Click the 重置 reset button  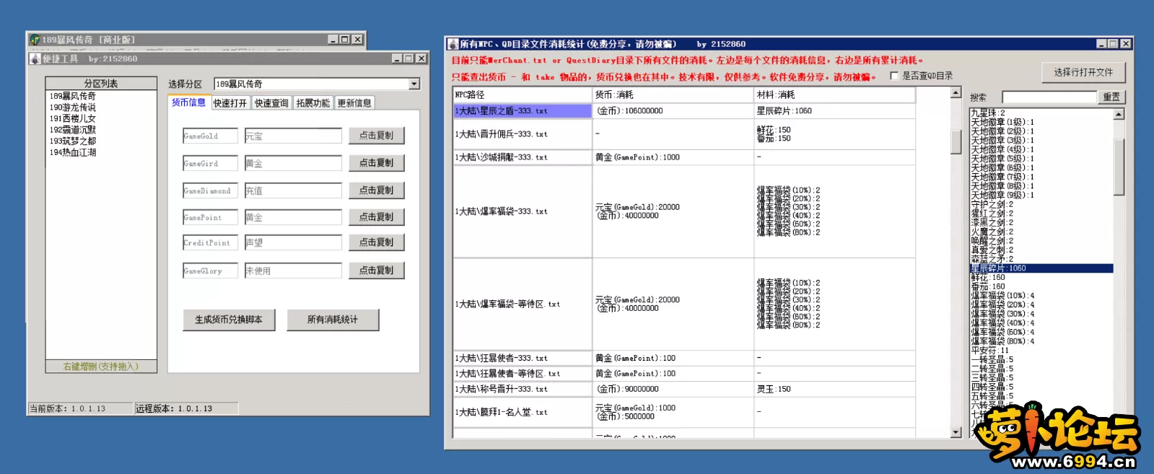pyautogui.click(x=1111, y=97)
